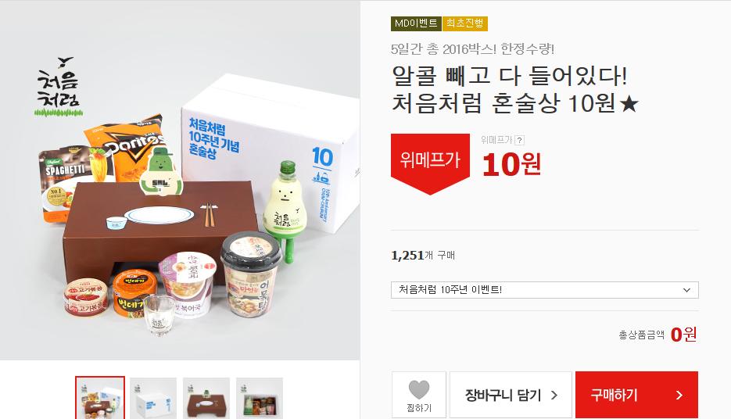Click the arrow on 구매하기 button
Viewport: 731px width, 419px height.
679,396
